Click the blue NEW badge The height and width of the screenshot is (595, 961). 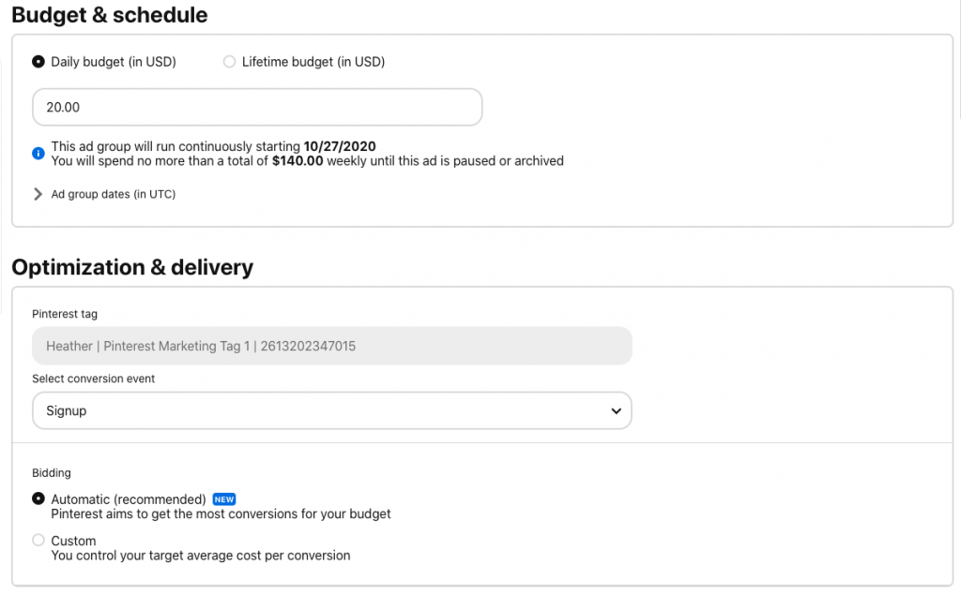coord(224,499)
